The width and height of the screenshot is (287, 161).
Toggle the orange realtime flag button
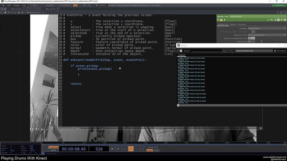(75, 5)
